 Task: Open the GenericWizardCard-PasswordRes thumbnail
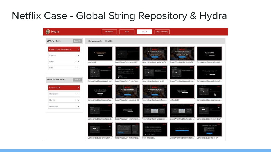100,92
